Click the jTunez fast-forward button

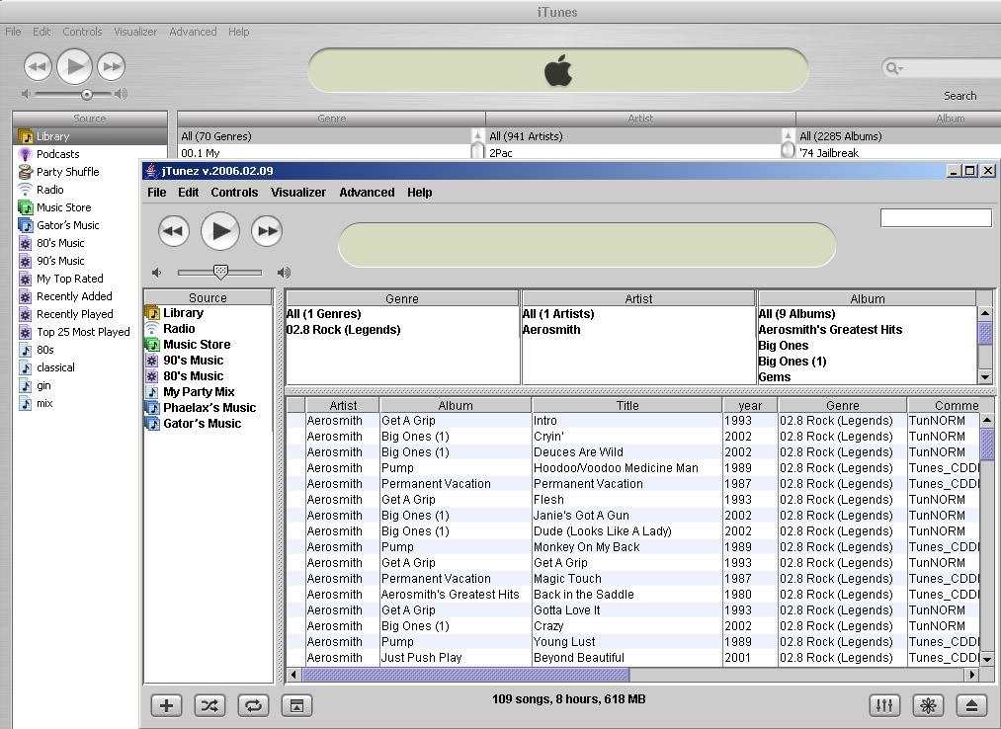[267, 231]
